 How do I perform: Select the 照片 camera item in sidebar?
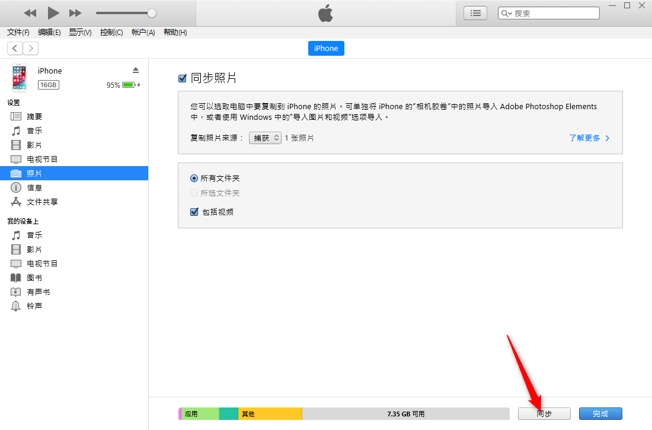pyautogui.click(x=74, y=173)
